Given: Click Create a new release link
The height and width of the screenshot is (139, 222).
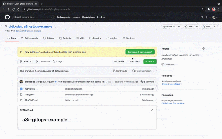Looking at the screenshot, I should [x=171, y=84].
